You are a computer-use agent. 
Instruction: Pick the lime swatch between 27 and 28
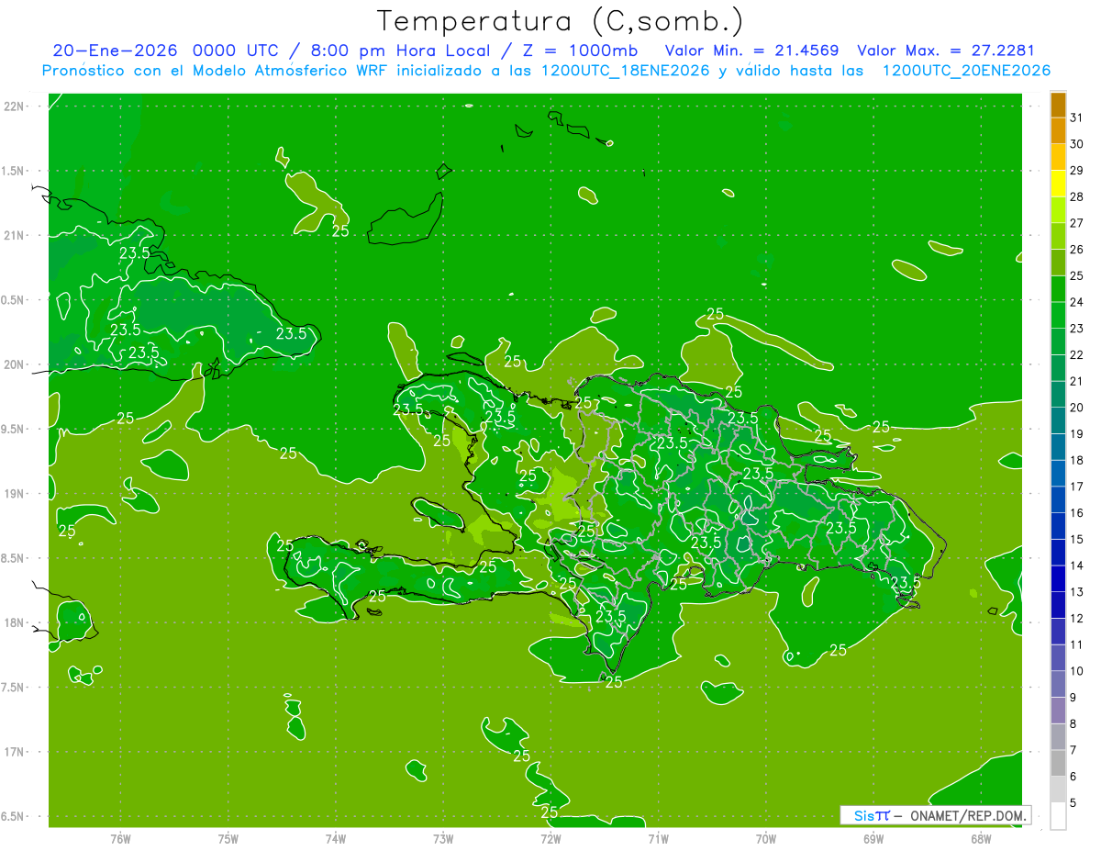coord(1058,209)
